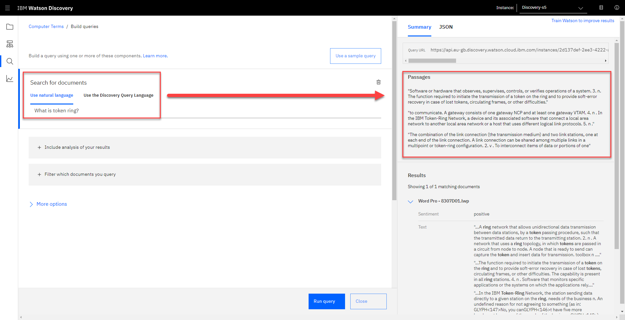Click the Search for documents heading
625x320 pixels.
tap(59, 83)
